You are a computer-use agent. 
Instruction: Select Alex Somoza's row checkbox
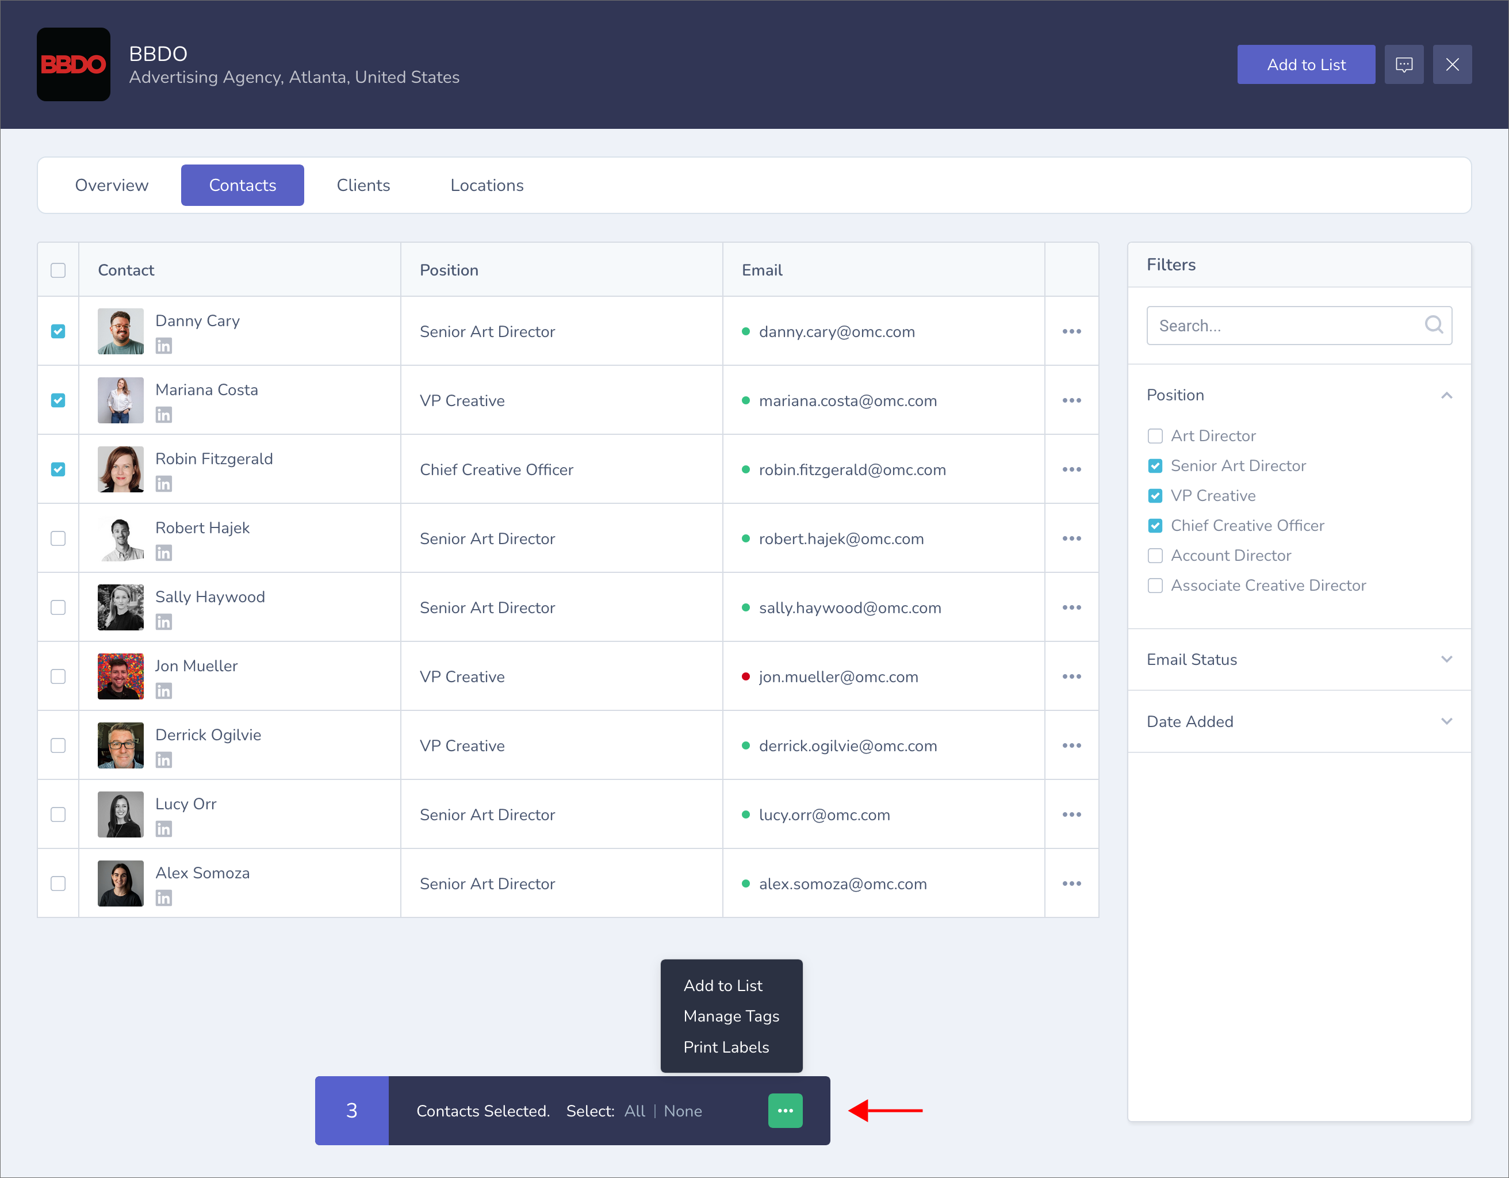coord(58,885)
